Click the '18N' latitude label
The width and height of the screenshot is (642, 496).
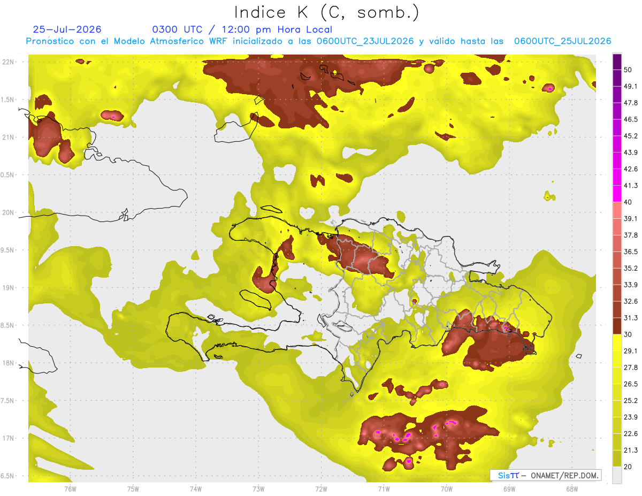tap(9, 363)
